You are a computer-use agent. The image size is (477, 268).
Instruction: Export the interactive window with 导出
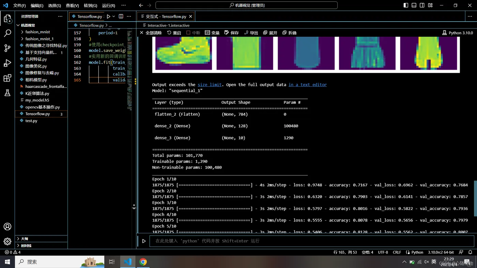click(251, 33)
